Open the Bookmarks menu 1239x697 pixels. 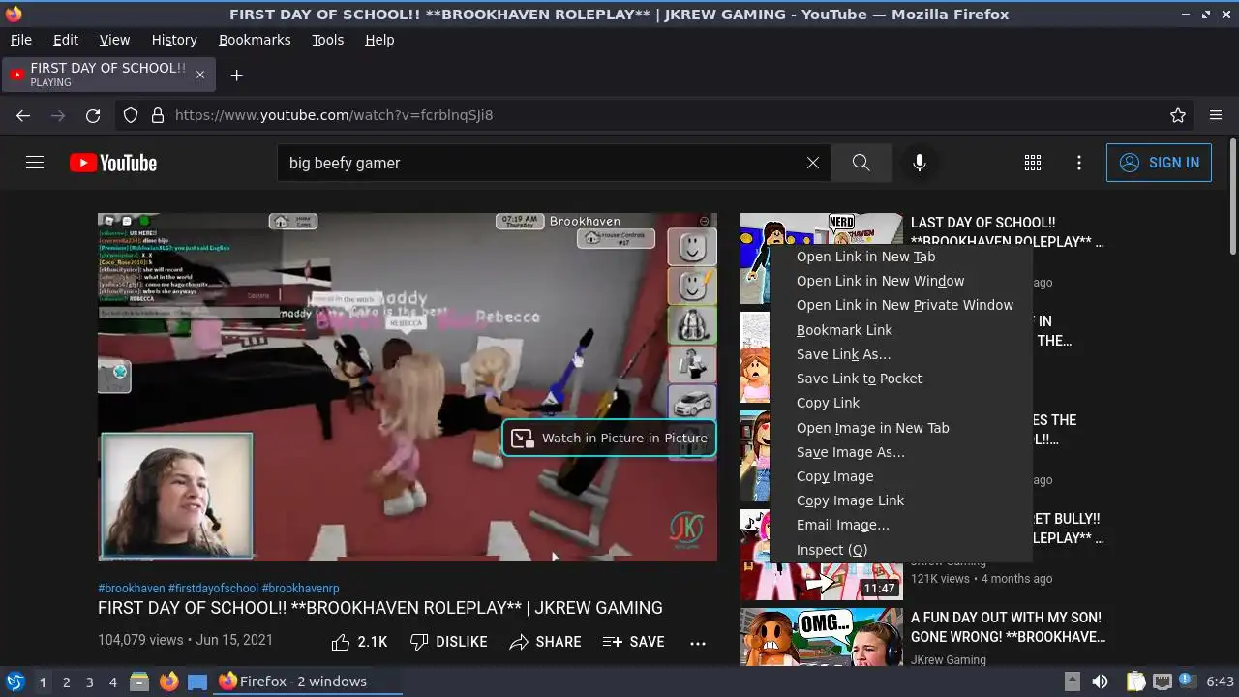coord(255,40)
